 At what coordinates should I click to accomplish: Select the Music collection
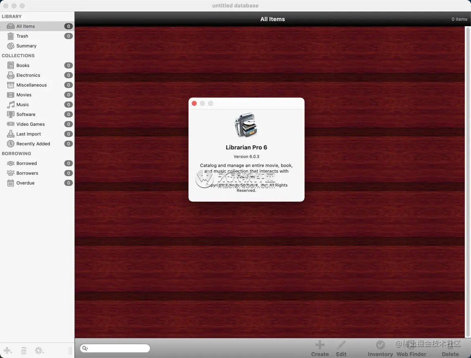coord(37,105)
